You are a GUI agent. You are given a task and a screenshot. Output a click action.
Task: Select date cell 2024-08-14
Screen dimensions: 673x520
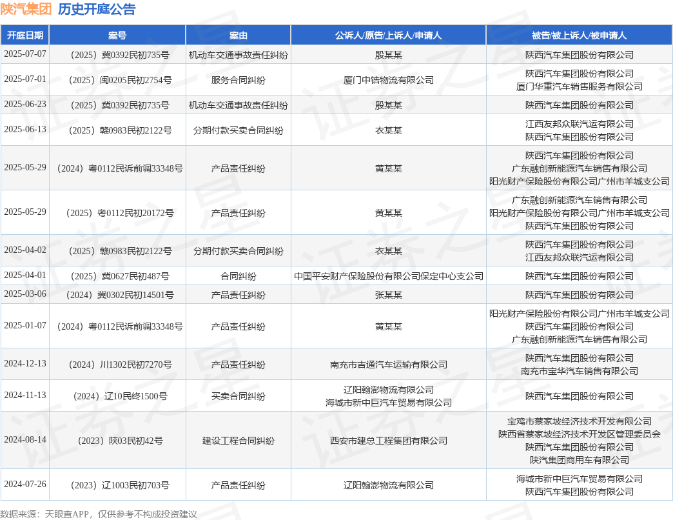click(x=25, y=440)
